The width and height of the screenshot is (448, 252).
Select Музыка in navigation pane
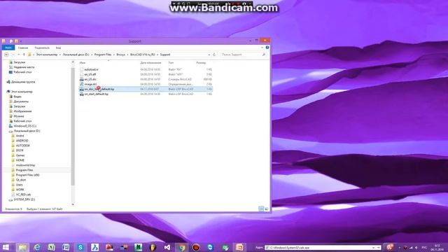(19, 116)
